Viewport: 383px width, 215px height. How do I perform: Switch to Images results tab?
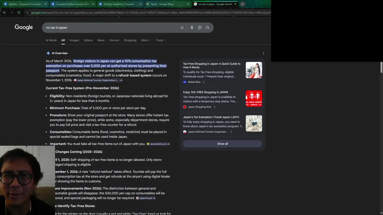point(74,40)
